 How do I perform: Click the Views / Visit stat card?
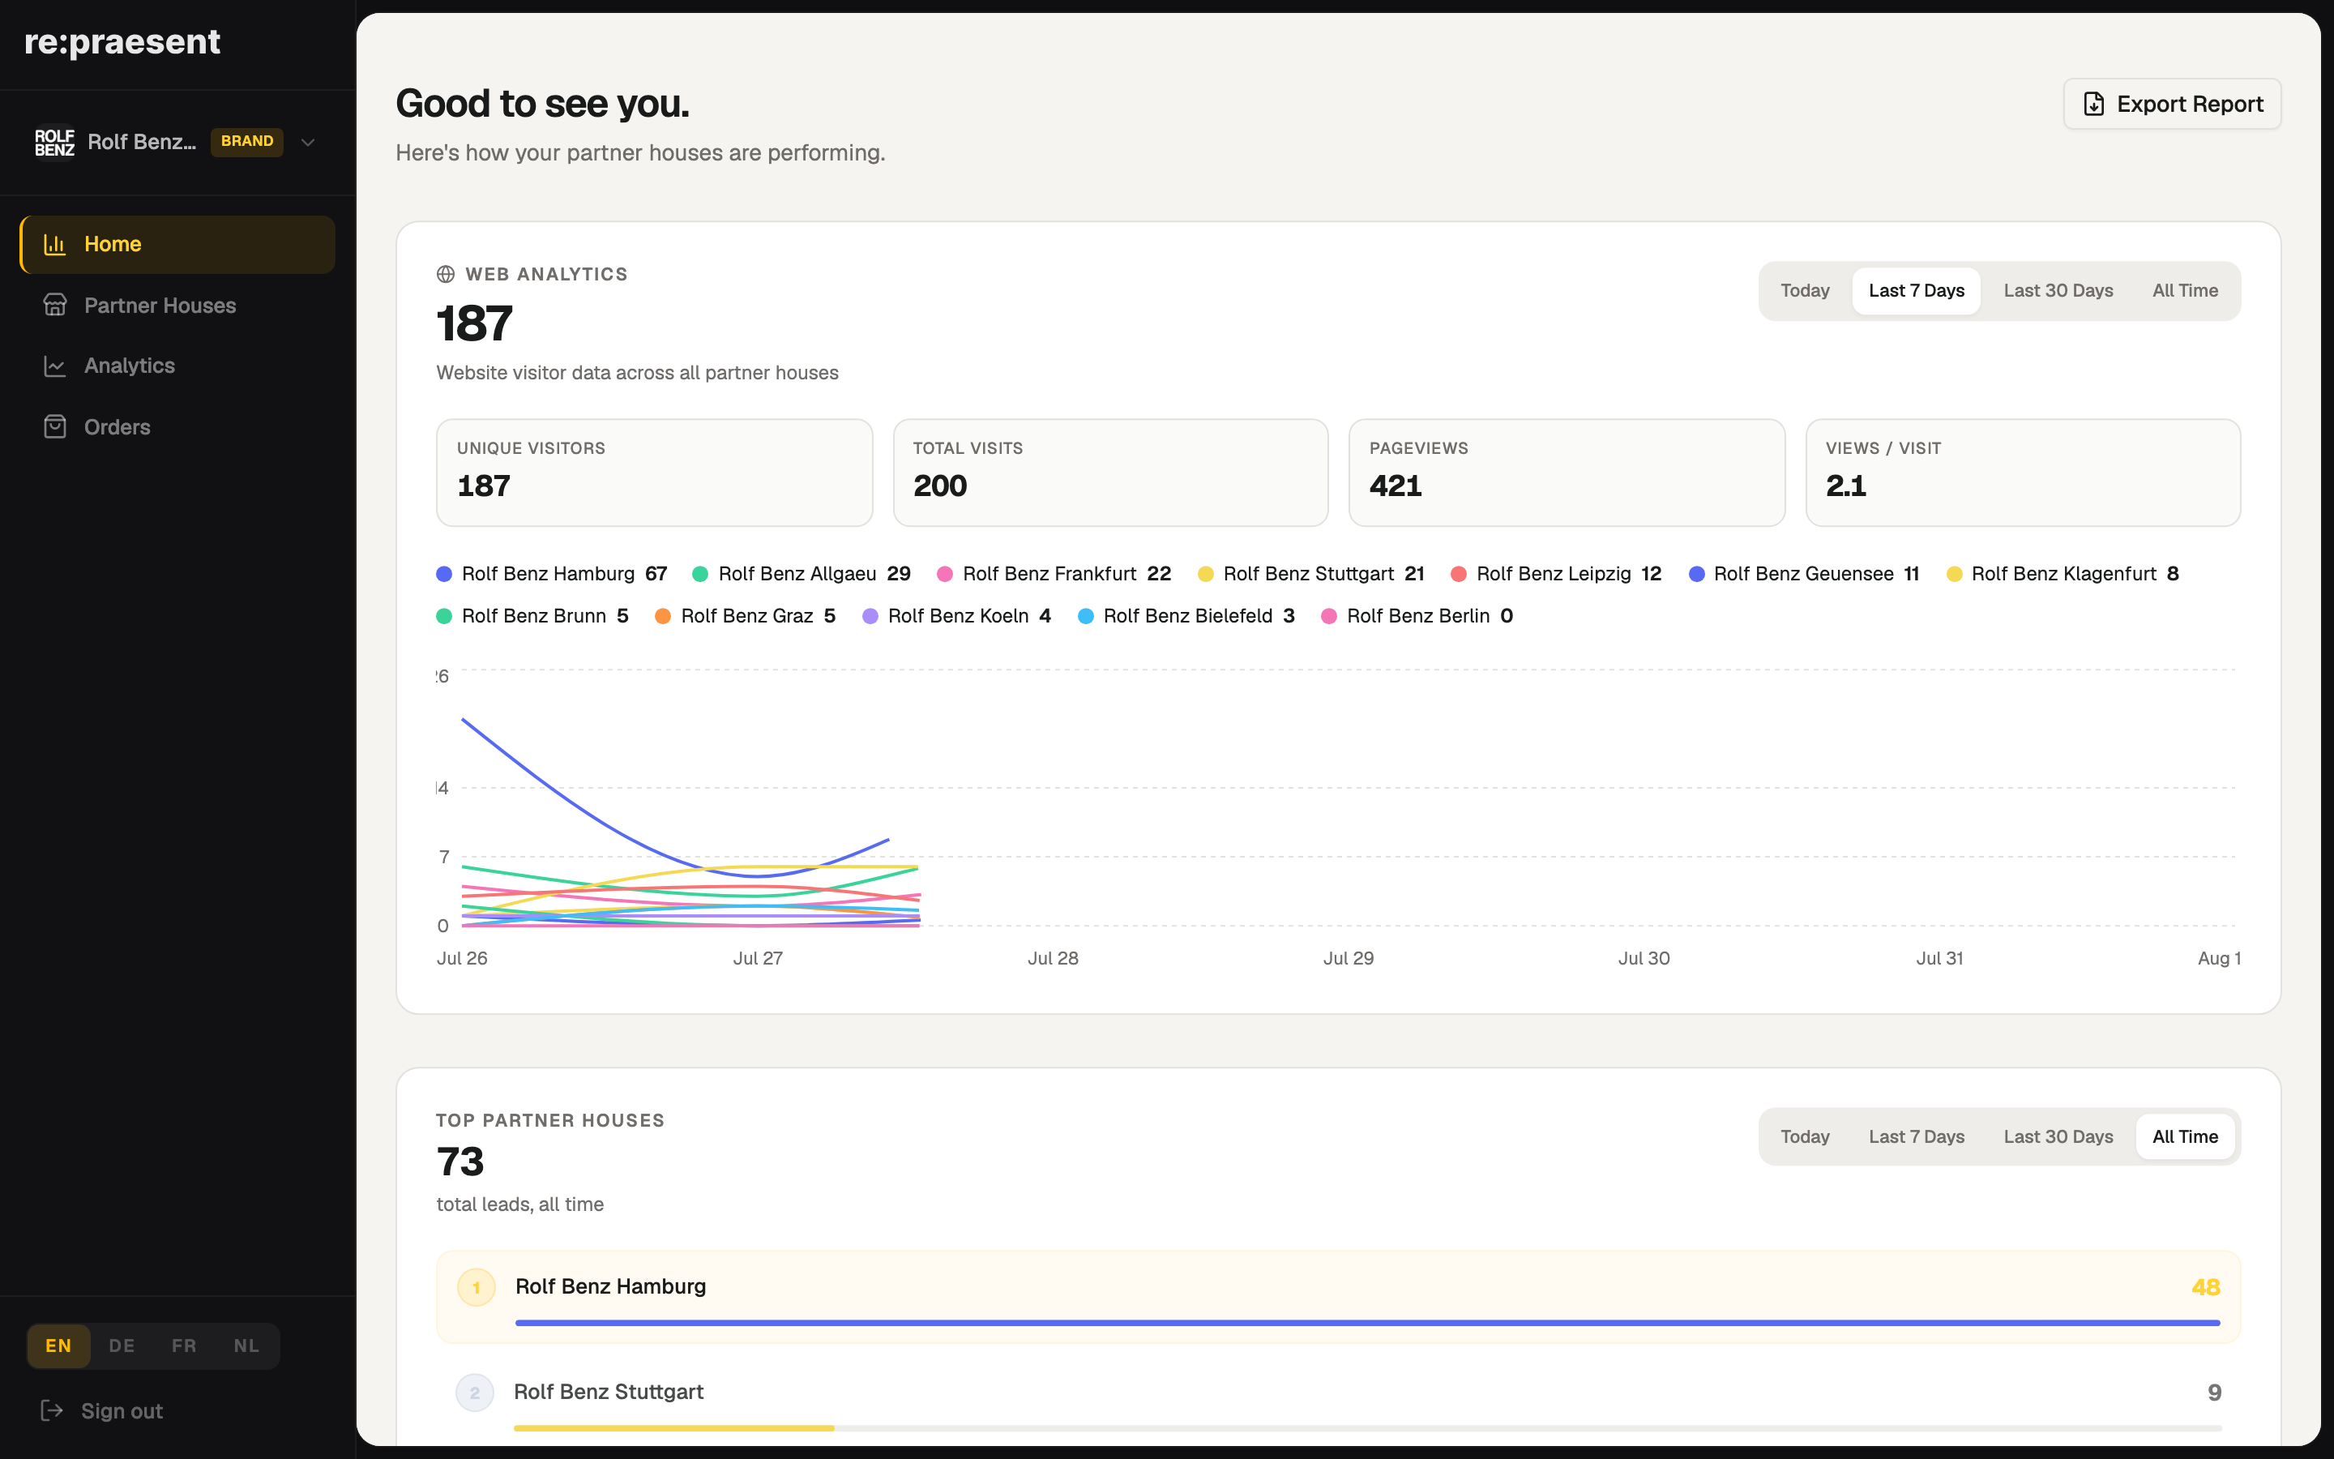(x=2023, y=473)
